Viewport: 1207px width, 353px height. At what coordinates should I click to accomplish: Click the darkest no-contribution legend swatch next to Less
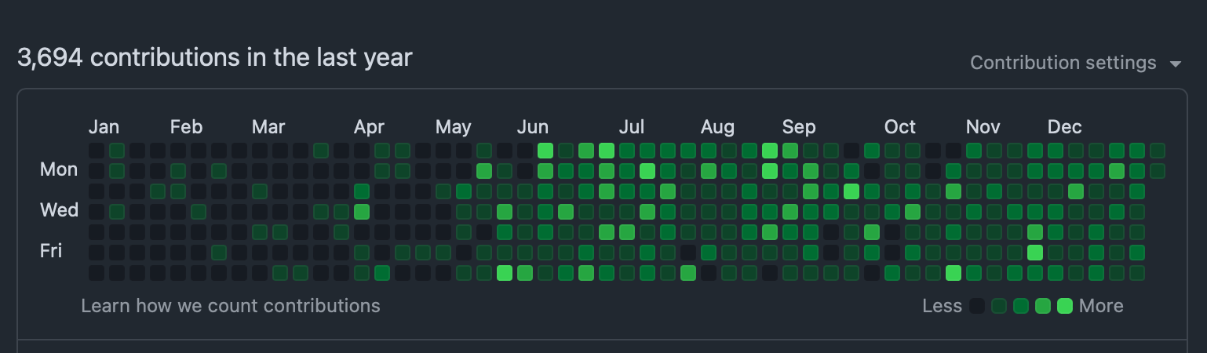(977, 306)
